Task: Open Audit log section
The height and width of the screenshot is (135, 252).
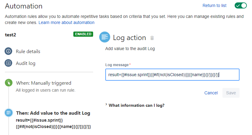Action: pos(26,63)
